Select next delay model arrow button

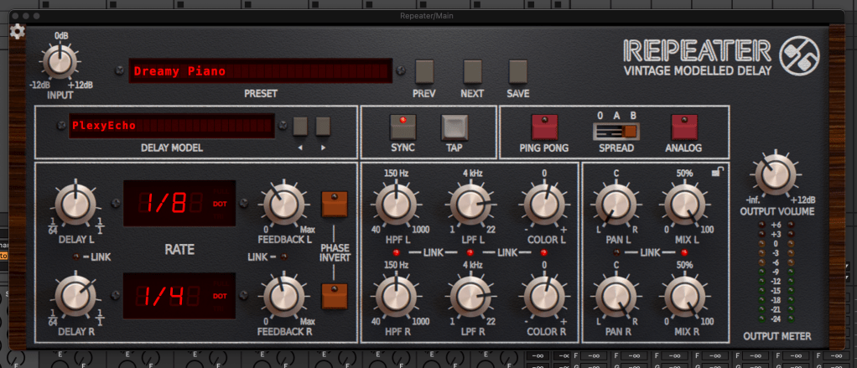tap(323, 127)
